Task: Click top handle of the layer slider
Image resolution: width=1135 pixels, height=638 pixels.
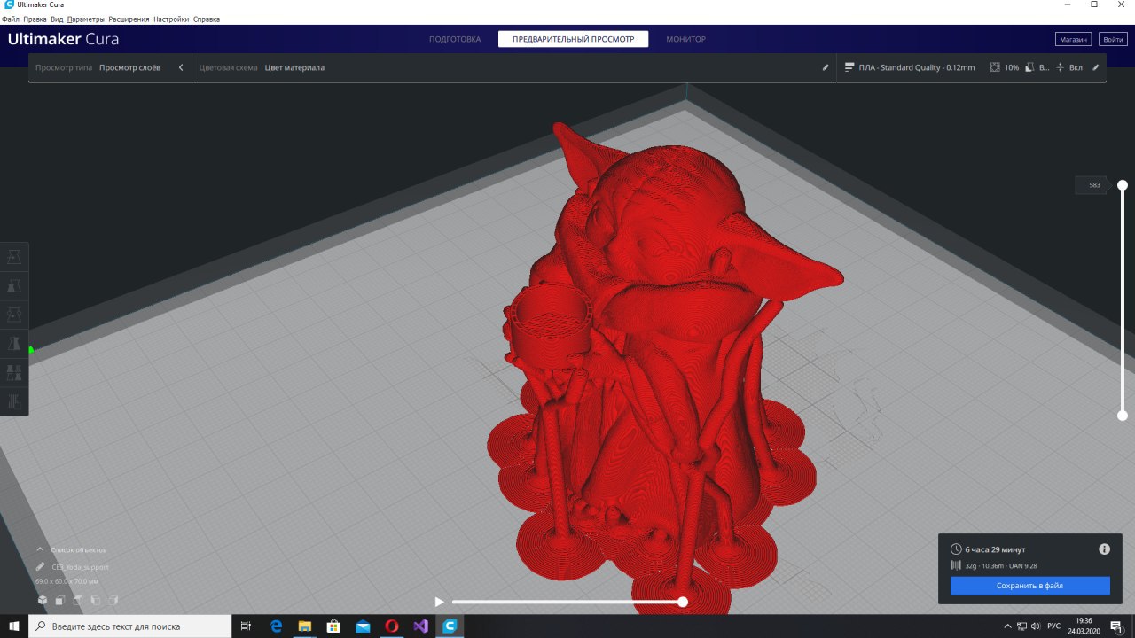Action: pyautogui.click(x=1123, y=185)
